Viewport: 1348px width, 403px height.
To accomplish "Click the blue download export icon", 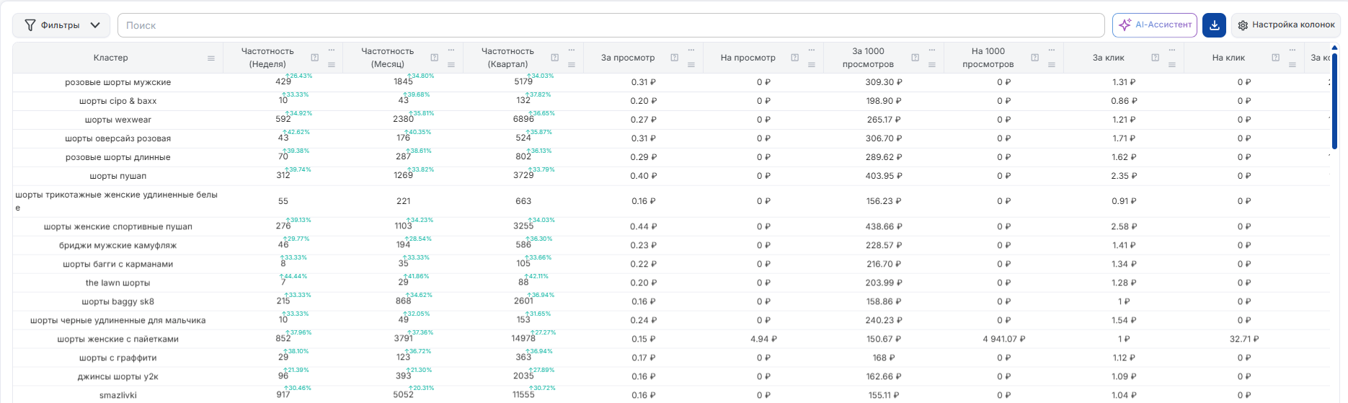I will click(1214, 25).
